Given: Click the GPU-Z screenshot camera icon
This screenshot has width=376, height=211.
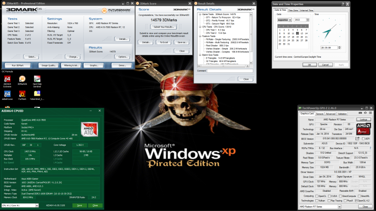Looking at the screenshot, I should click(x=360, y=113).
